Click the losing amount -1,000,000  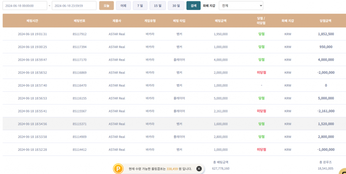326,150
